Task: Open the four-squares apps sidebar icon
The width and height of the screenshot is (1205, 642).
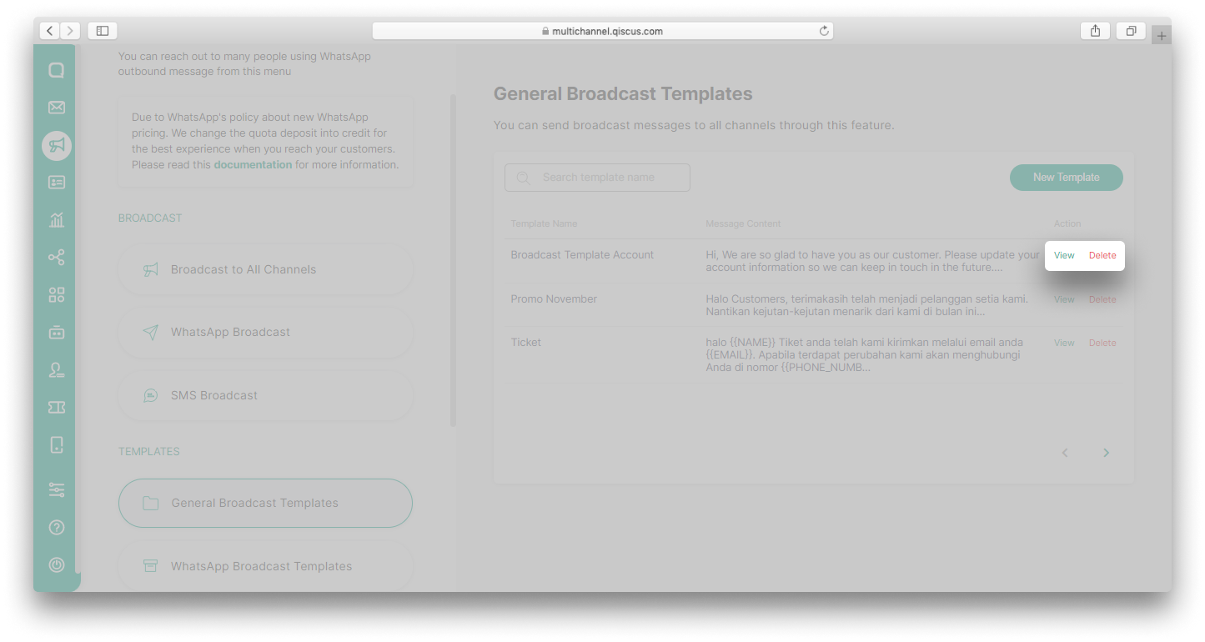Action: pyautogui.click(x=57, y=295)
